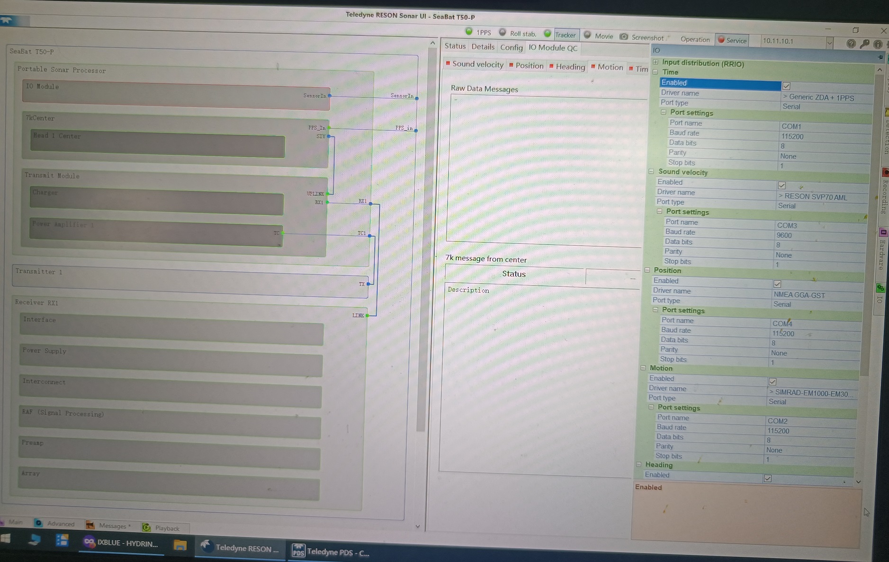Image resolution: width=889 pixels, height=562 pixels.
Task: Select the Motion sensor tab
Action: point(607,67)
